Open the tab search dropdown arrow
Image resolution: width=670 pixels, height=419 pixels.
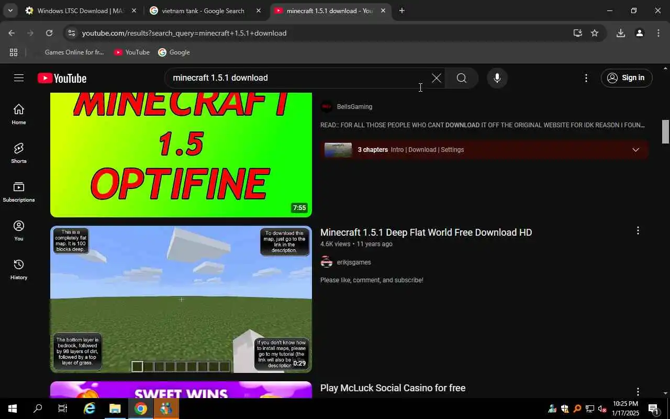pyautogui.click(x=10, y=10)
